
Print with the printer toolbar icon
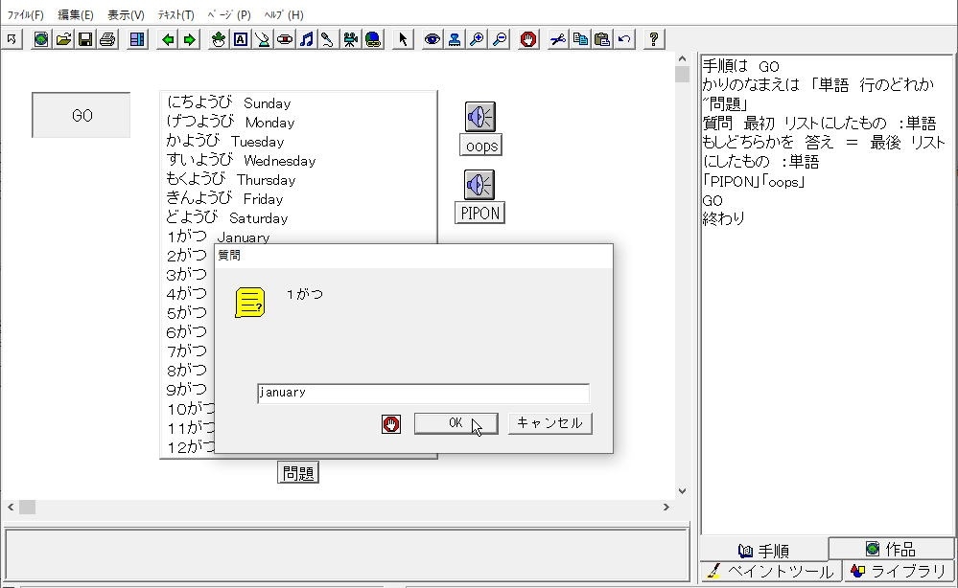(x=107, y=39)
